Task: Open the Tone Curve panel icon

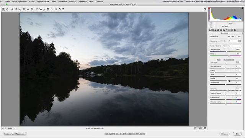Action: click(x=212, y=30)
